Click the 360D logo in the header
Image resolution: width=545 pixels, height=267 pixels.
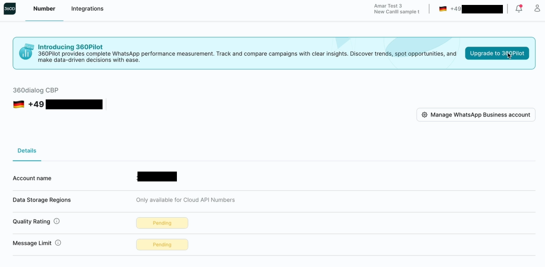click(9, 9)
